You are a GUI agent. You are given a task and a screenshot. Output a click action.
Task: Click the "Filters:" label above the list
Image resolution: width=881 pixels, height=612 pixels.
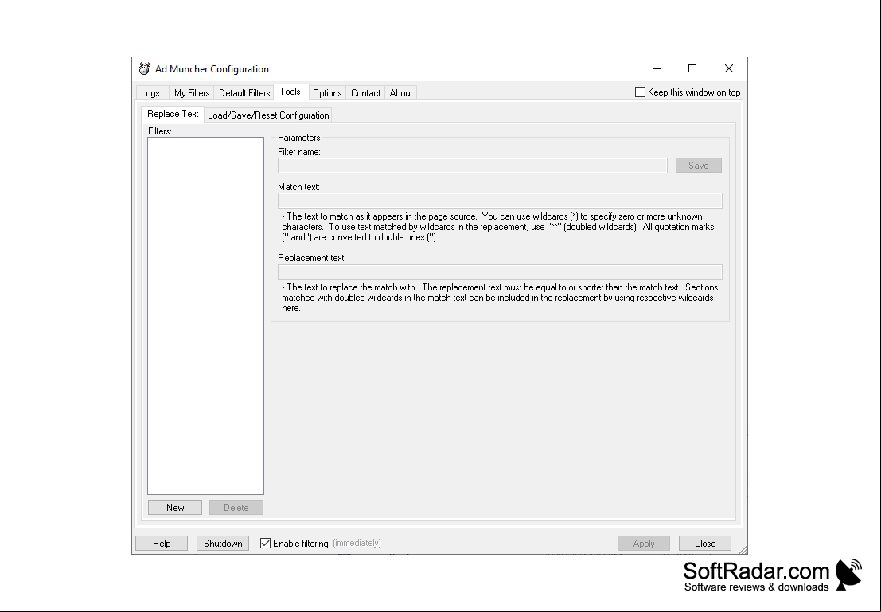(160, 131)
